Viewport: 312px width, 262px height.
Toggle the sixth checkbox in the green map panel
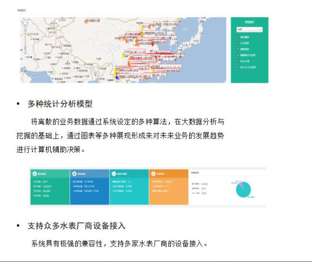point(238,67)
